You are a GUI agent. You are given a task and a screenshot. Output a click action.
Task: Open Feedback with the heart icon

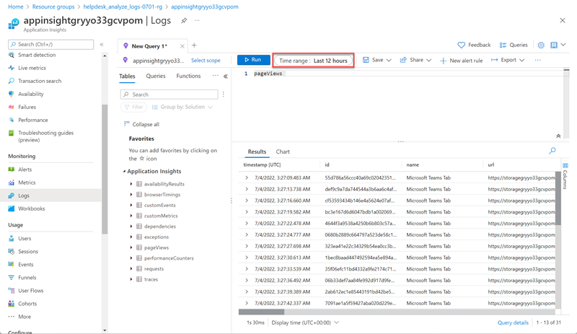point(474,45)
